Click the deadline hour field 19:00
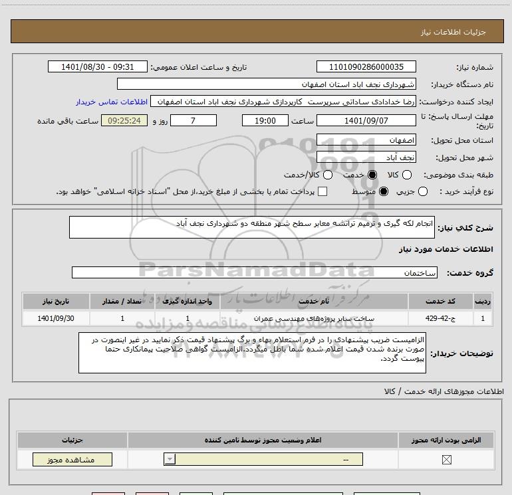 [x=265, y=120]
